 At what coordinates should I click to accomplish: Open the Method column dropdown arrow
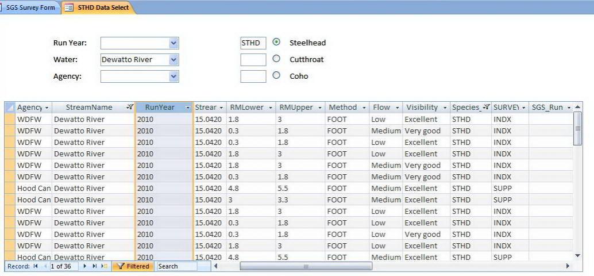pos(364,108)
